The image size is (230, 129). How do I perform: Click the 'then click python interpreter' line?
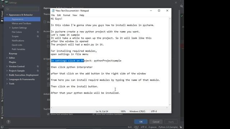point(72,67)
